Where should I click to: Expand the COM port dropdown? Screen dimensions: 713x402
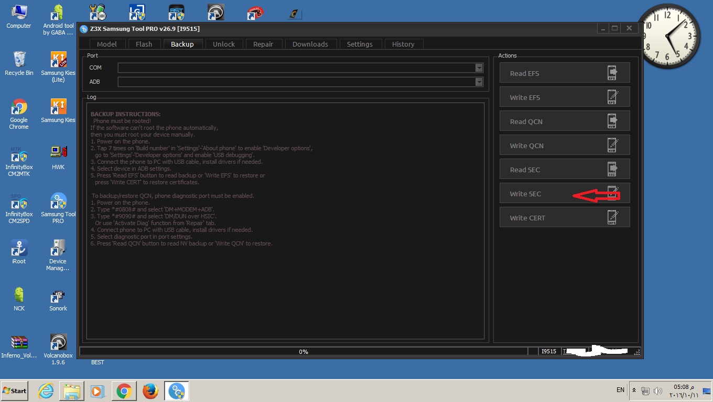(x=479, y=68)
